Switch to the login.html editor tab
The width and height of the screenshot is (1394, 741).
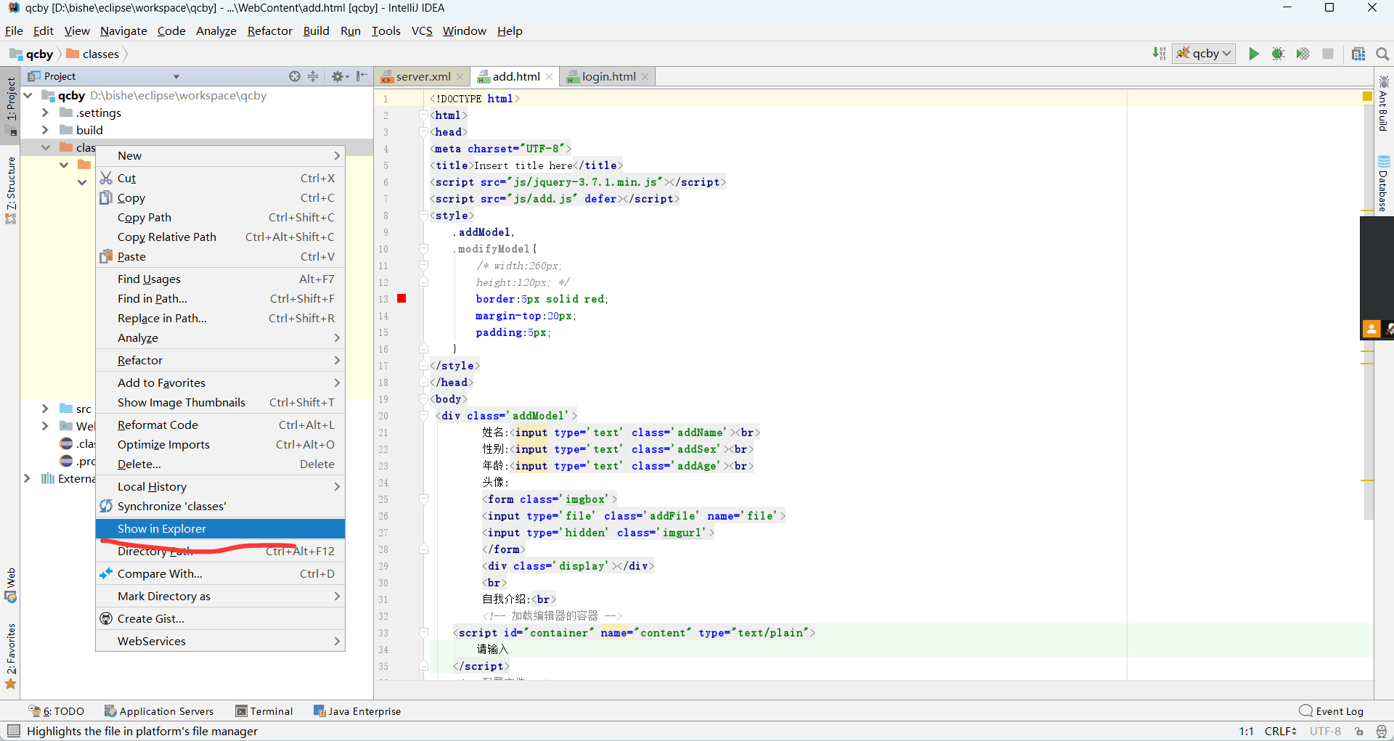pyautogui.click(x=608, y=76)
